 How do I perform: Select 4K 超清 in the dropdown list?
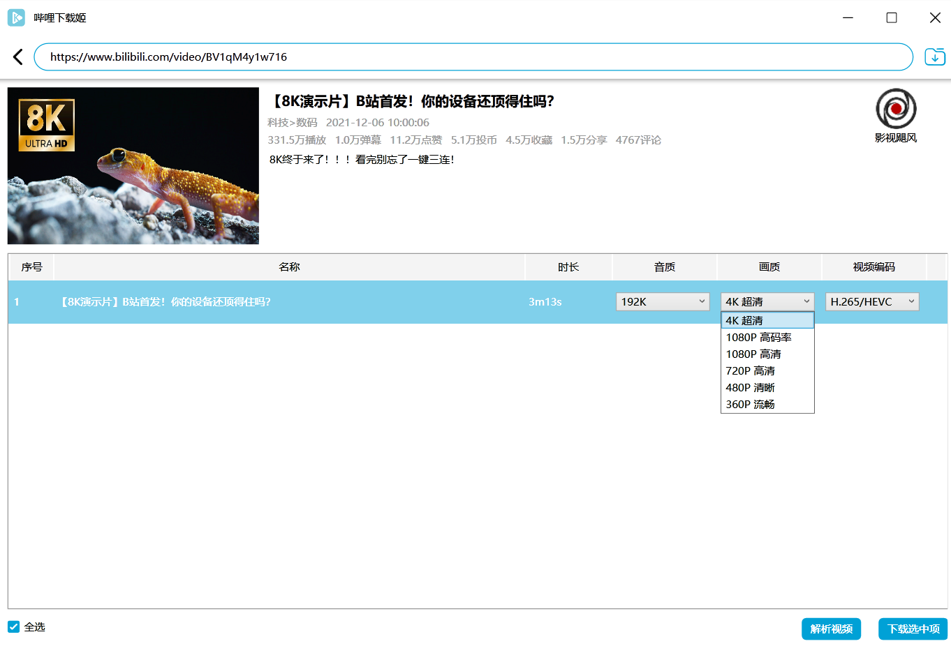click(767, 320)
